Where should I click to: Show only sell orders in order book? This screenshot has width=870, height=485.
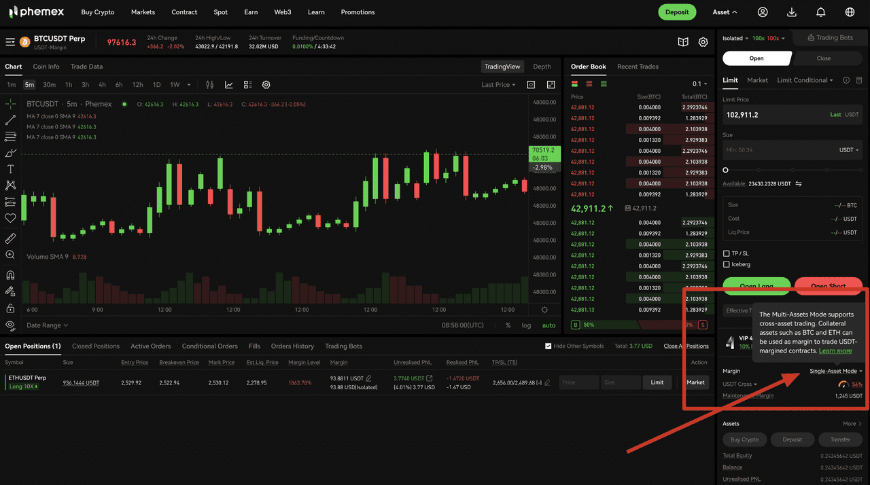[589, 84]
